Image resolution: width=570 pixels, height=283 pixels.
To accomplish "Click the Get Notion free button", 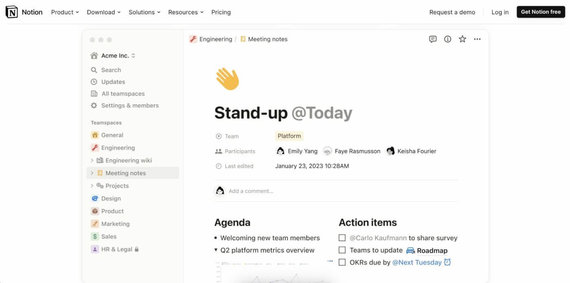I will (x=540, y=12).
